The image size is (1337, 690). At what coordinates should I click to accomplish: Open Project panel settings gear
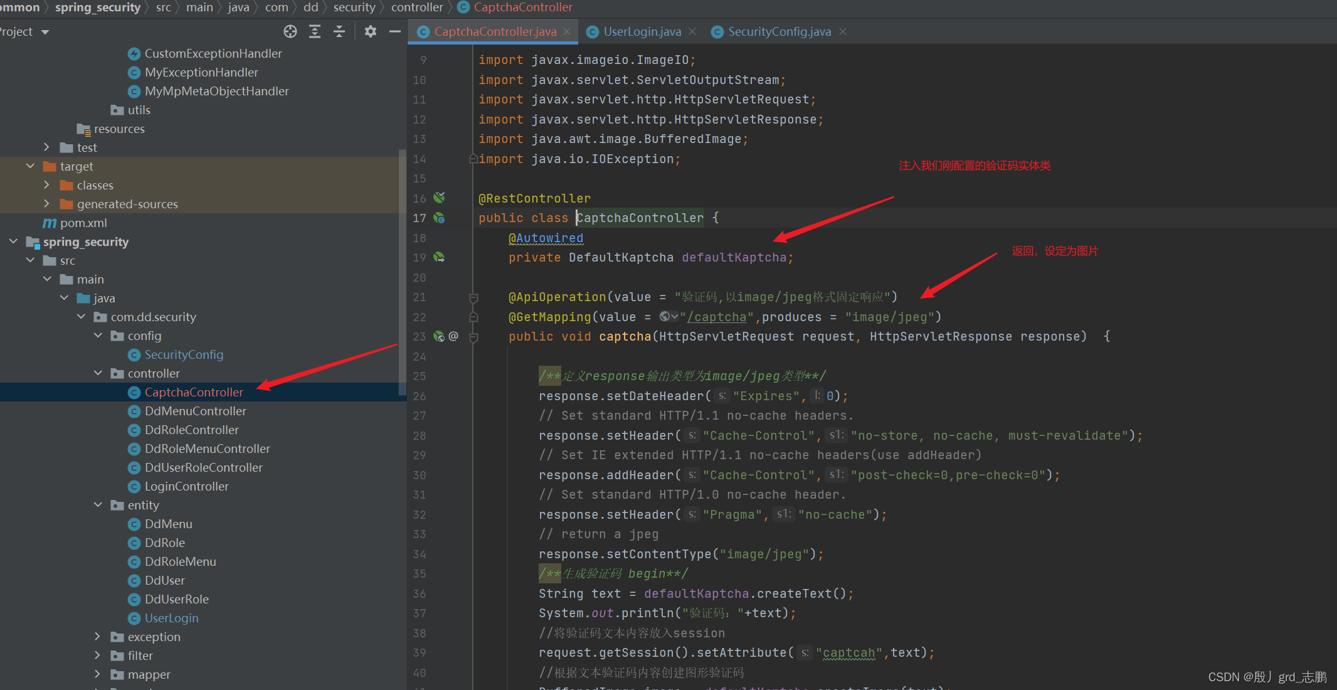[x=370, y=31]
